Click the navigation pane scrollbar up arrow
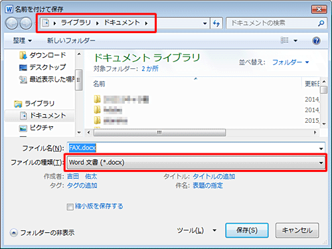 79,54
